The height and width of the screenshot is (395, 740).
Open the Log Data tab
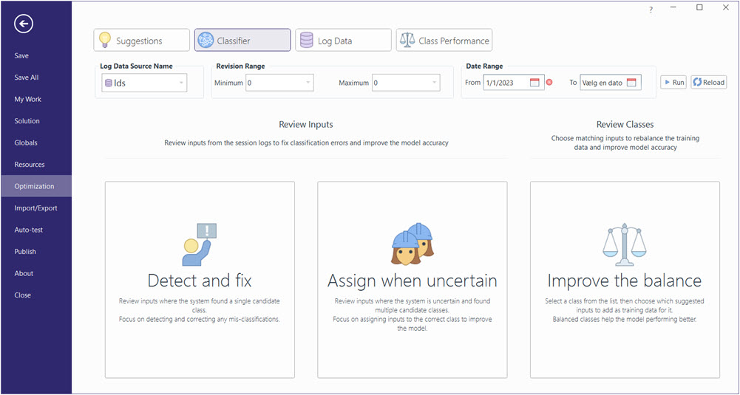click(343, 41)
